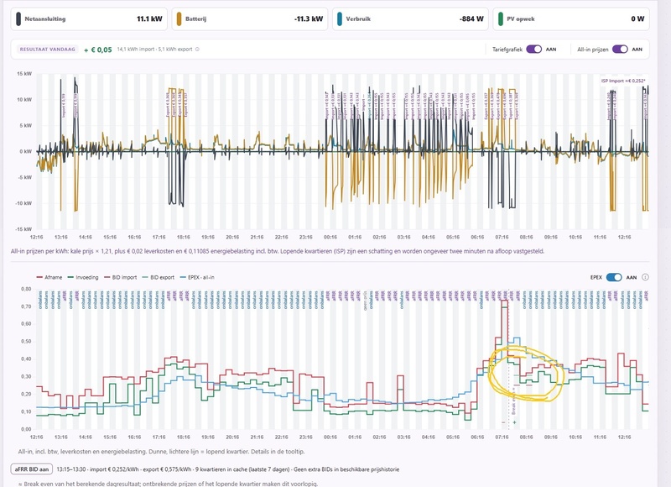The height and width of the screenshot is (487, 671).
Task: Hide the Afname series via legend
Action: click(x=49, y=277)
